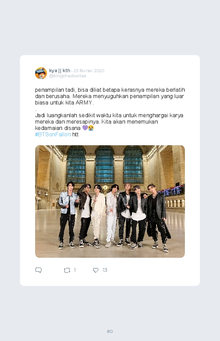Screen dimensions: 220x341
Task: Like the tweet with the heart icon
Action: coord(96,270)
